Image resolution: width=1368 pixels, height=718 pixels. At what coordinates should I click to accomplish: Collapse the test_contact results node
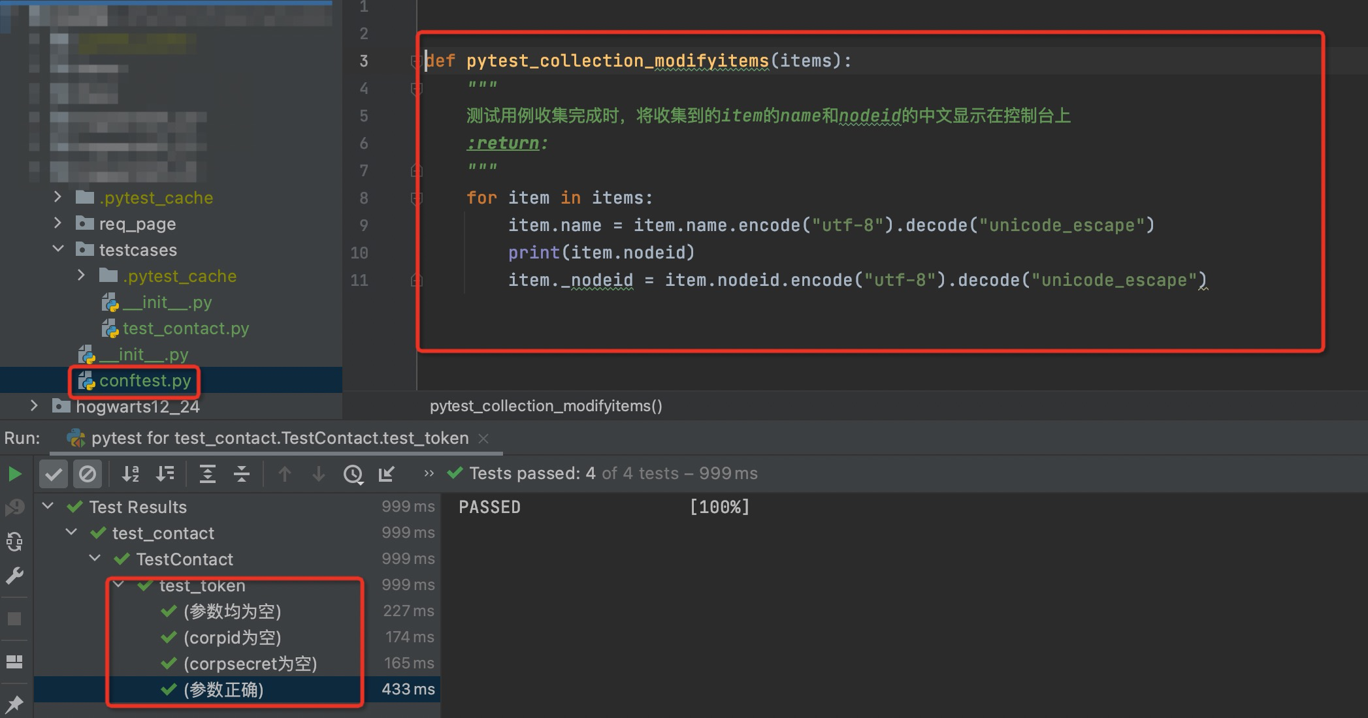coord(71,533)
